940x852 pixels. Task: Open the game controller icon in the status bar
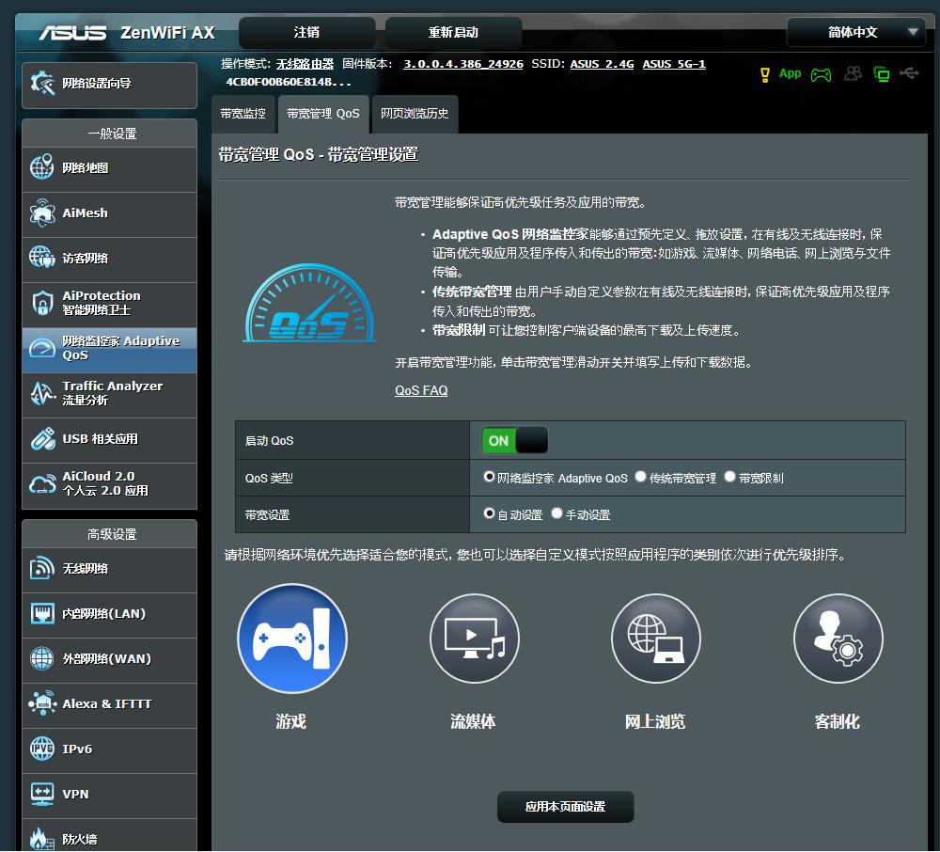pyautogui.click(x=821, y=74)
